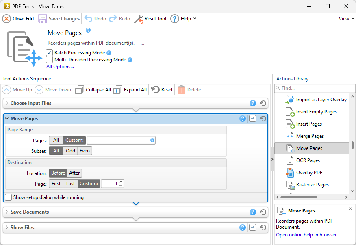The image size is (356, 245).
Task: Open help for Move Pages step
Action: point(243,119)
